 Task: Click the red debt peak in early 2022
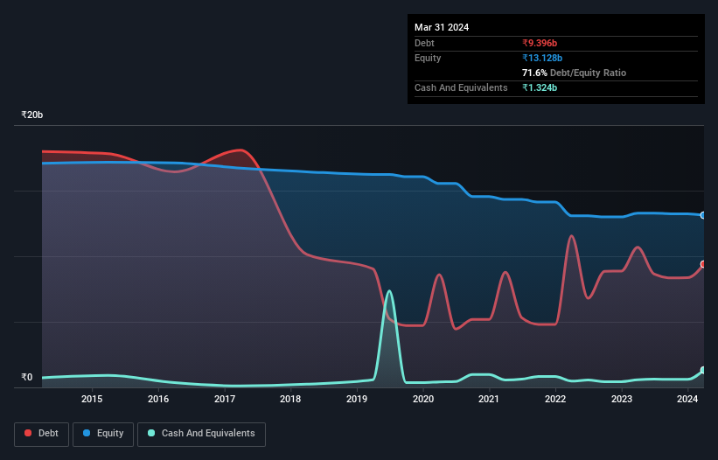point(571,236)
